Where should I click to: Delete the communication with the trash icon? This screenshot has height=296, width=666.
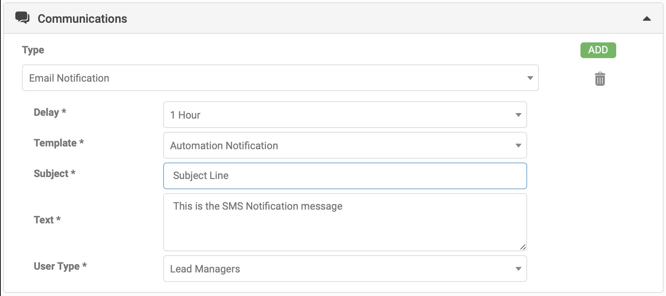click(600, 79)
